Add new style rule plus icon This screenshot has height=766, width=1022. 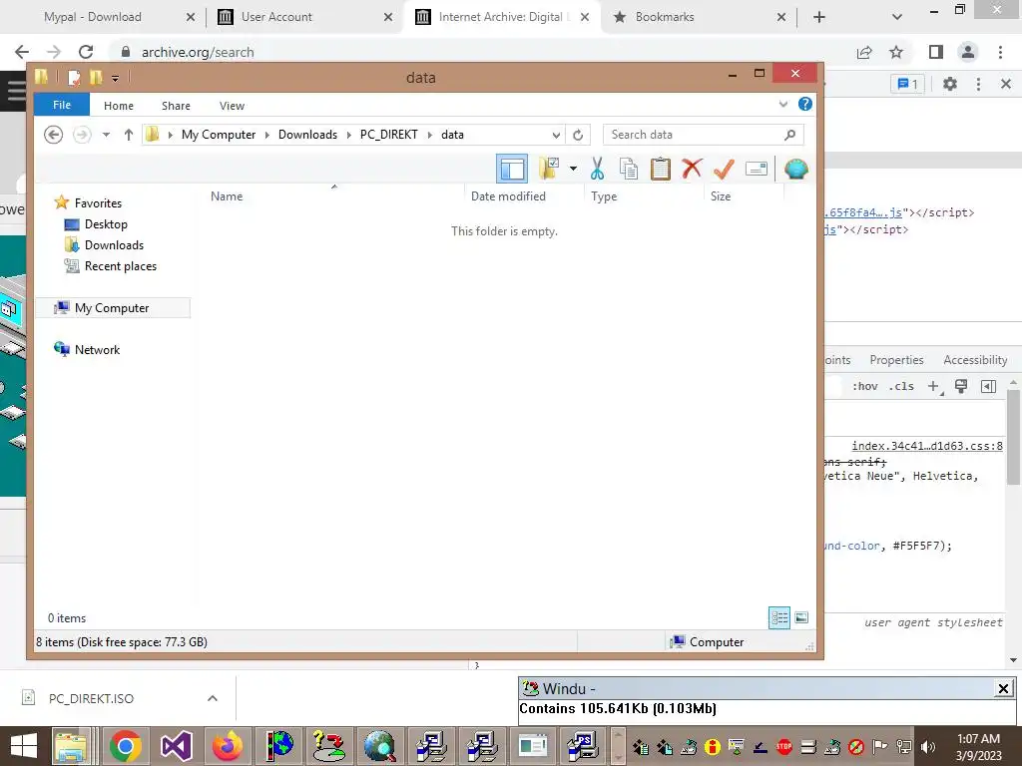[934, 386]
